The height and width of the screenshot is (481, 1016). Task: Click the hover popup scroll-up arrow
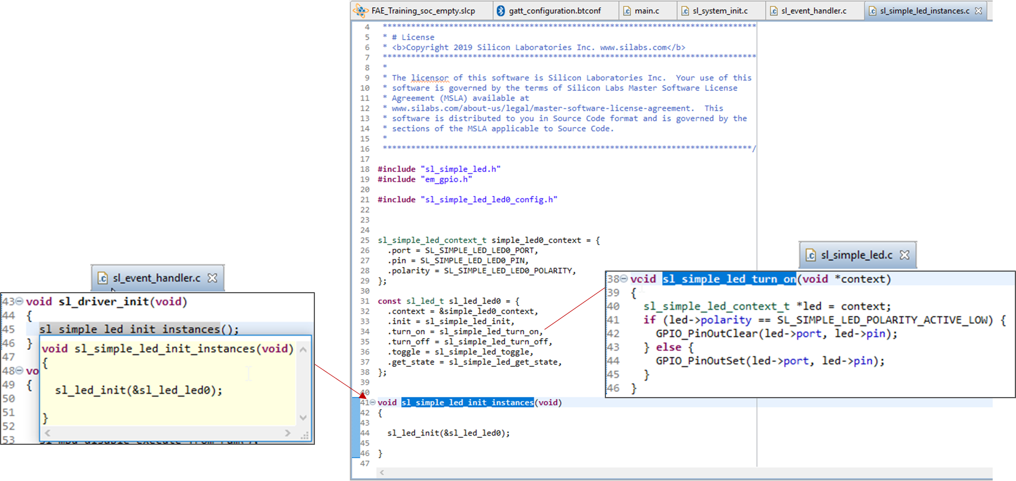[303, 349]
